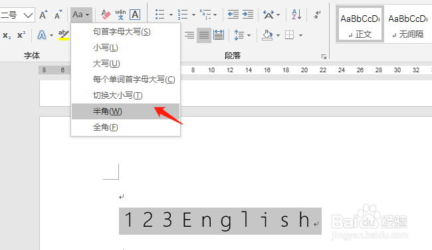Click the Phonetic Guide wén icon
This screenshot has height=250, width=432.
pos(120,15)
